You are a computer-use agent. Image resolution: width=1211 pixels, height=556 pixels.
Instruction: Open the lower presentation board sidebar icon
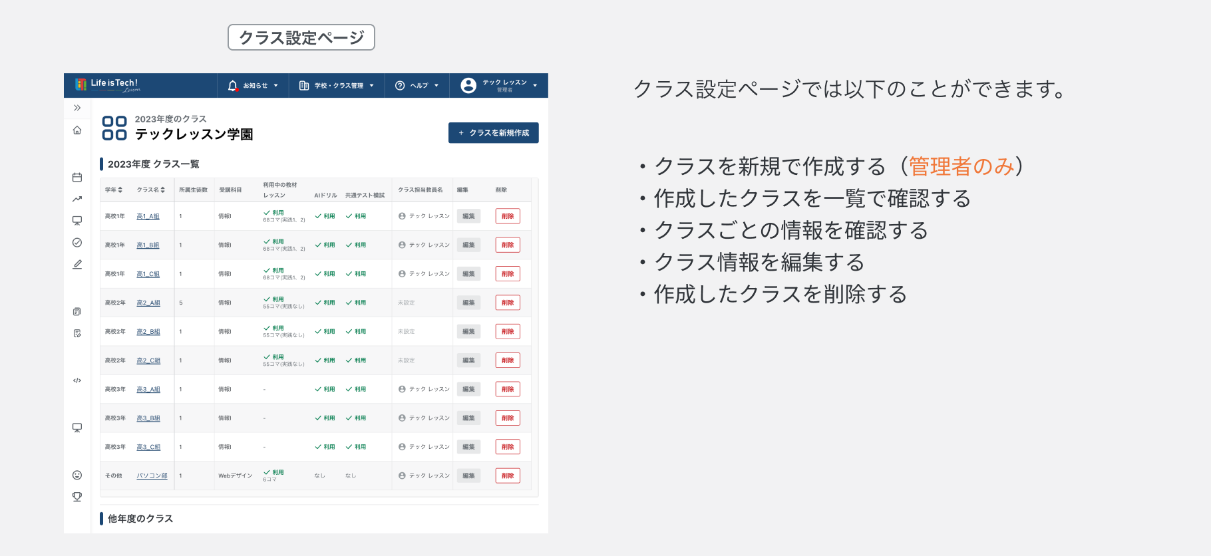[x=77, y=428]
